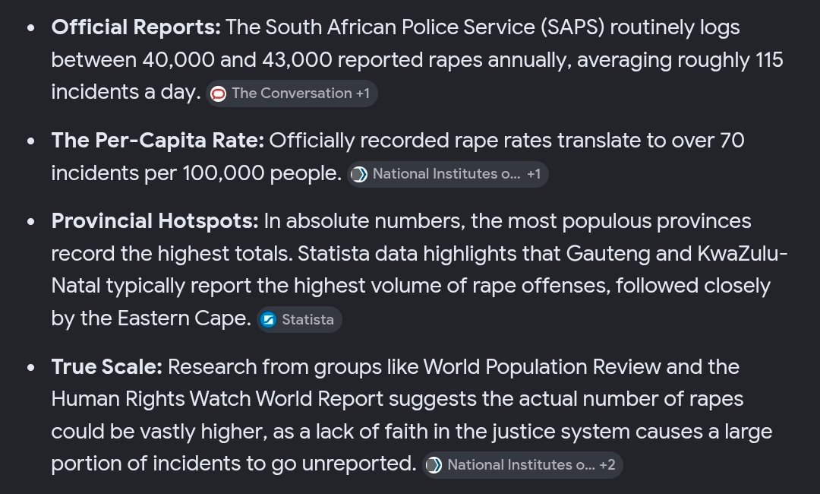Screen dimensions: 820x494
Task: Click the Provincial Hotspots bold heading
Action: pyautogui.click(x=155, y=221)
